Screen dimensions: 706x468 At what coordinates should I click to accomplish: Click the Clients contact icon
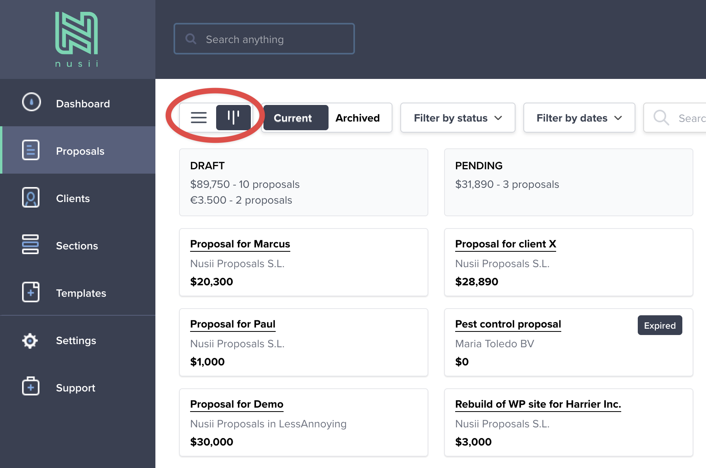click(x=31, y=197)
